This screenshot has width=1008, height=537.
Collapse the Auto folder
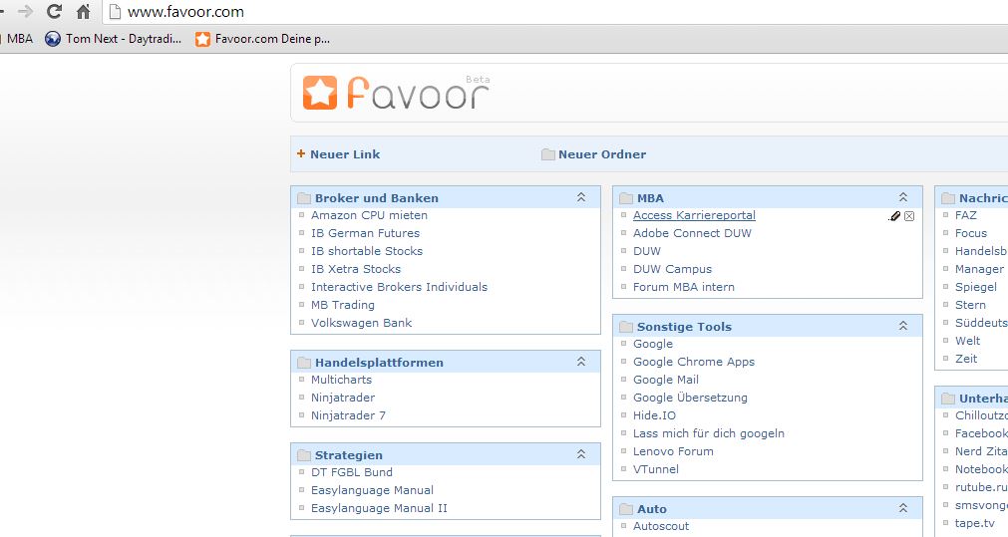[x=903, y=508]
